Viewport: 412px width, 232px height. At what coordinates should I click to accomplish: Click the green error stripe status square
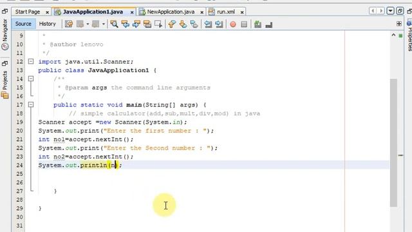coord(400,35)
